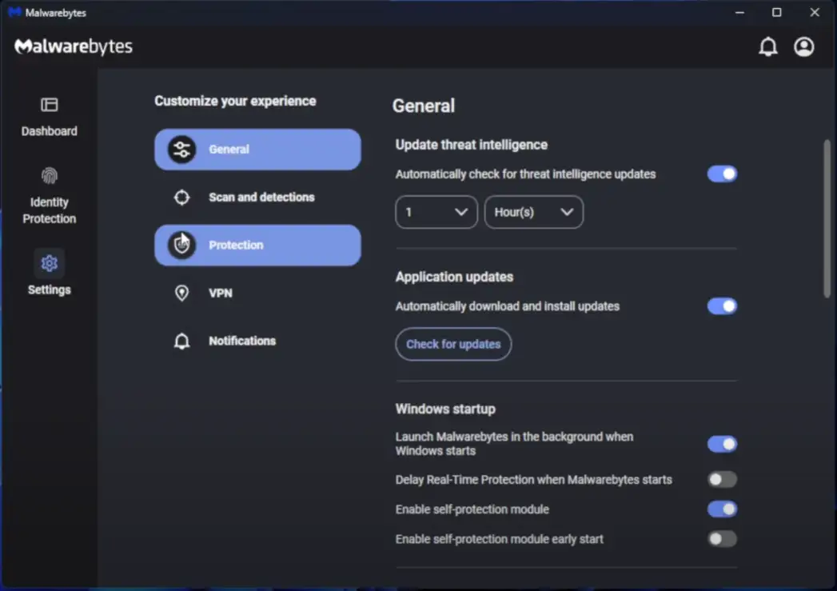
Task: Click the Notifications bell icon in settings list
Action: [182, 341]
